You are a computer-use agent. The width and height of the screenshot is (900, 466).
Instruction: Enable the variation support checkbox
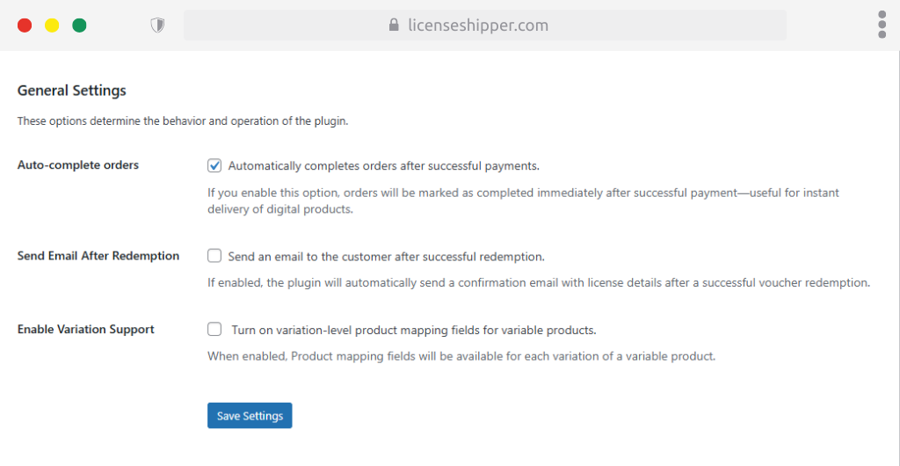coord(214,330)
